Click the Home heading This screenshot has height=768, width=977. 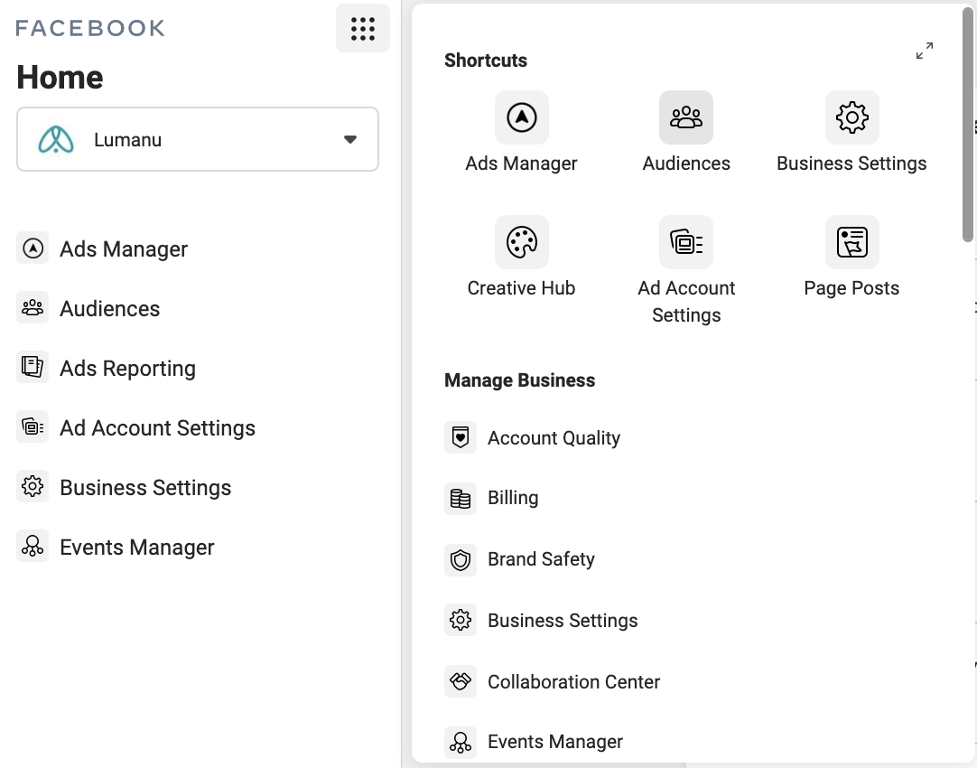pyautogui.click(x=60, y=78)
